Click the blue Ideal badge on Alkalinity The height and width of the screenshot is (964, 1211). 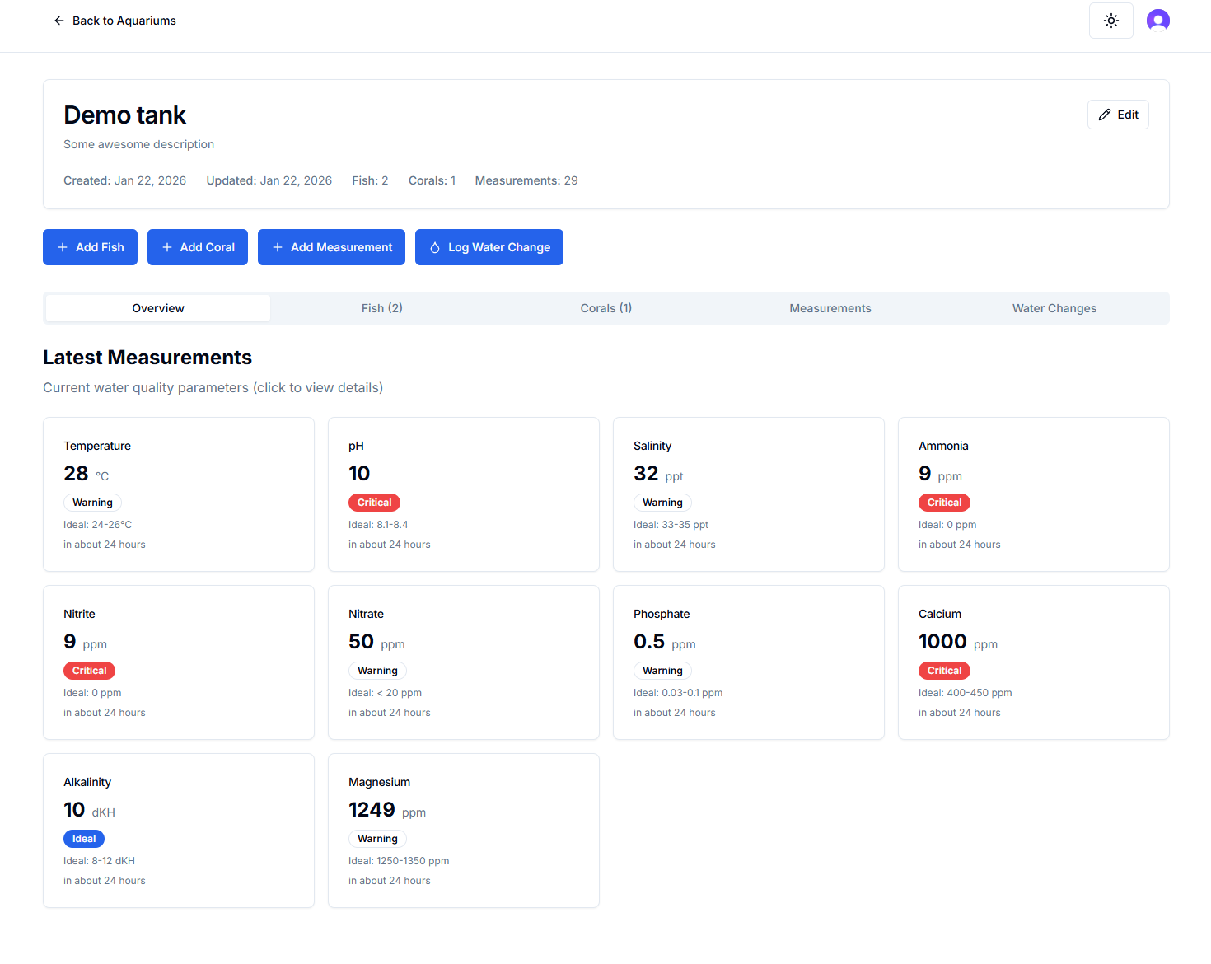[x=84, y=839]
